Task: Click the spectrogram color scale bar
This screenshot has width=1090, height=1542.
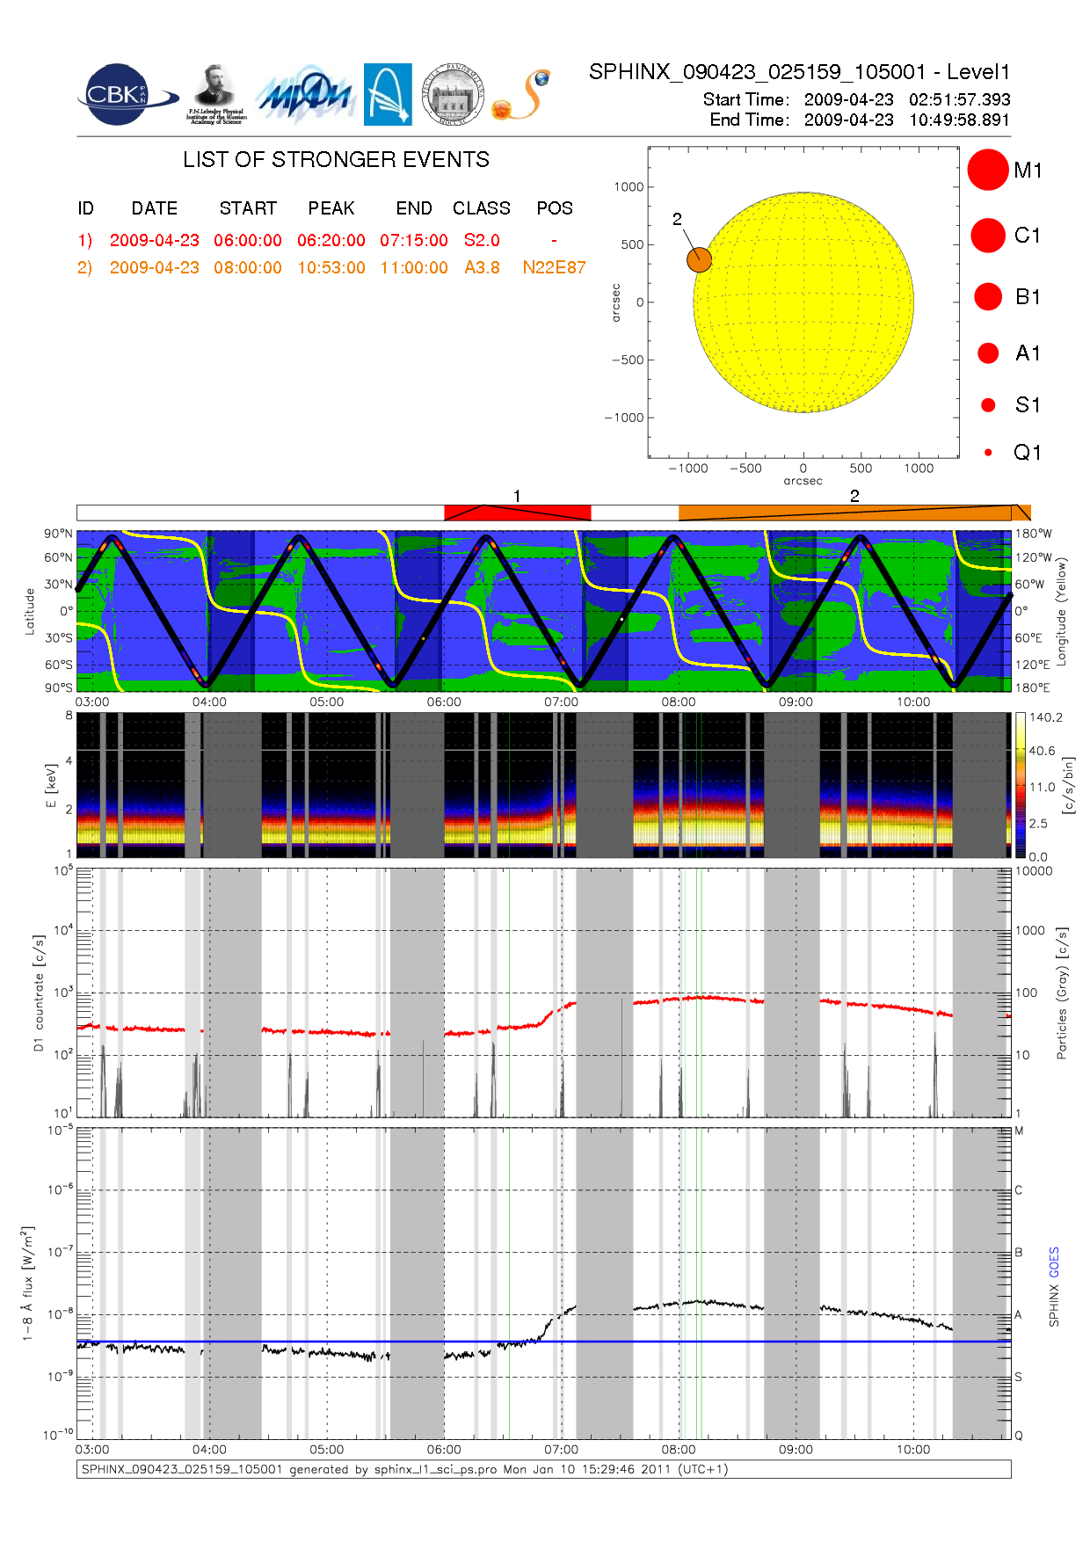Action: (x=1020, y=785)
